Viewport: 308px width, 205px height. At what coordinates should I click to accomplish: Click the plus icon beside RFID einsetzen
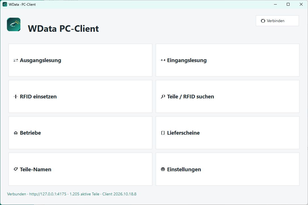(16, 97)
